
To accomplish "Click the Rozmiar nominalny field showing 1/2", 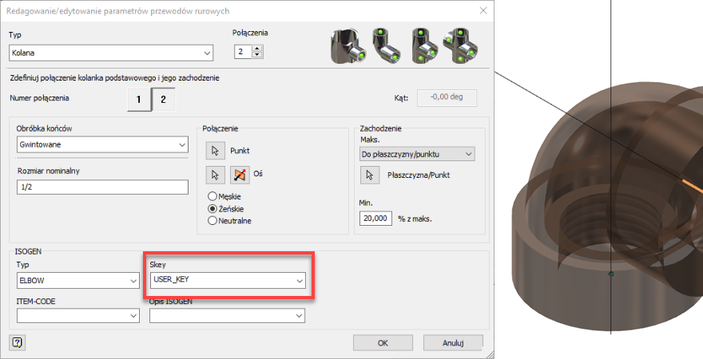I will [x=102, y=187].
